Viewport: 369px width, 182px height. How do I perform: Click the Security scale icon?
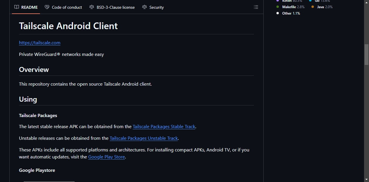coord(145,7)
